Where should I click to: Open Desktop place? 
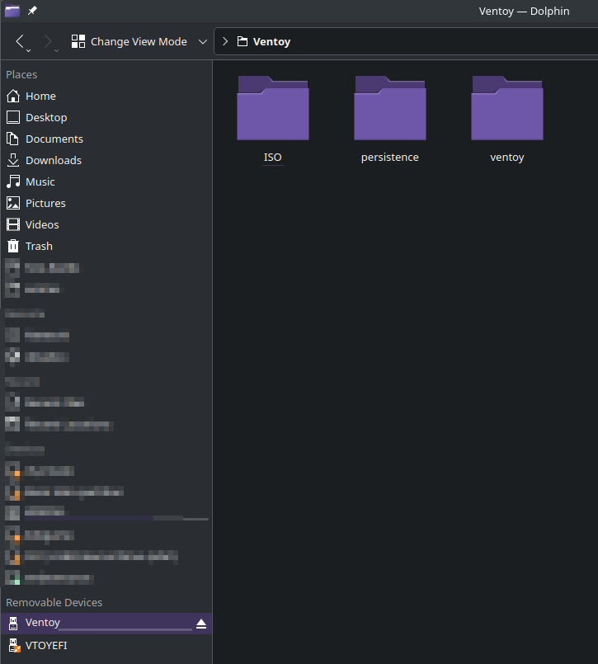click(x=46, y=117)
